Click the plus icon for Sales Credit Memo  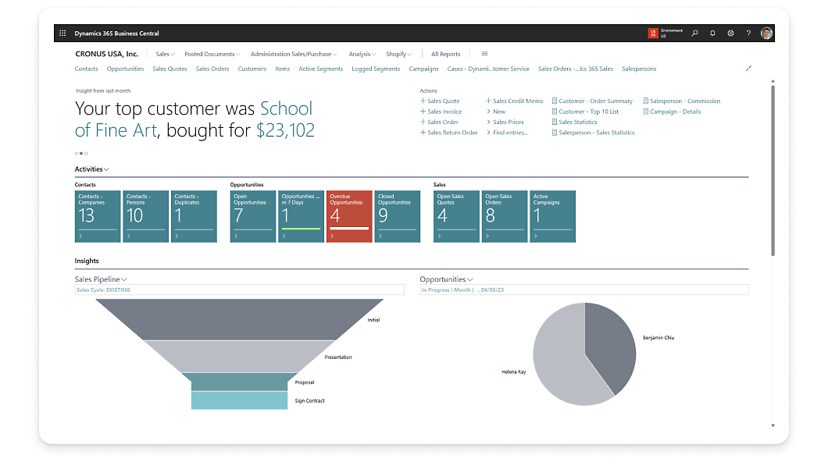[x=488, y=101]
